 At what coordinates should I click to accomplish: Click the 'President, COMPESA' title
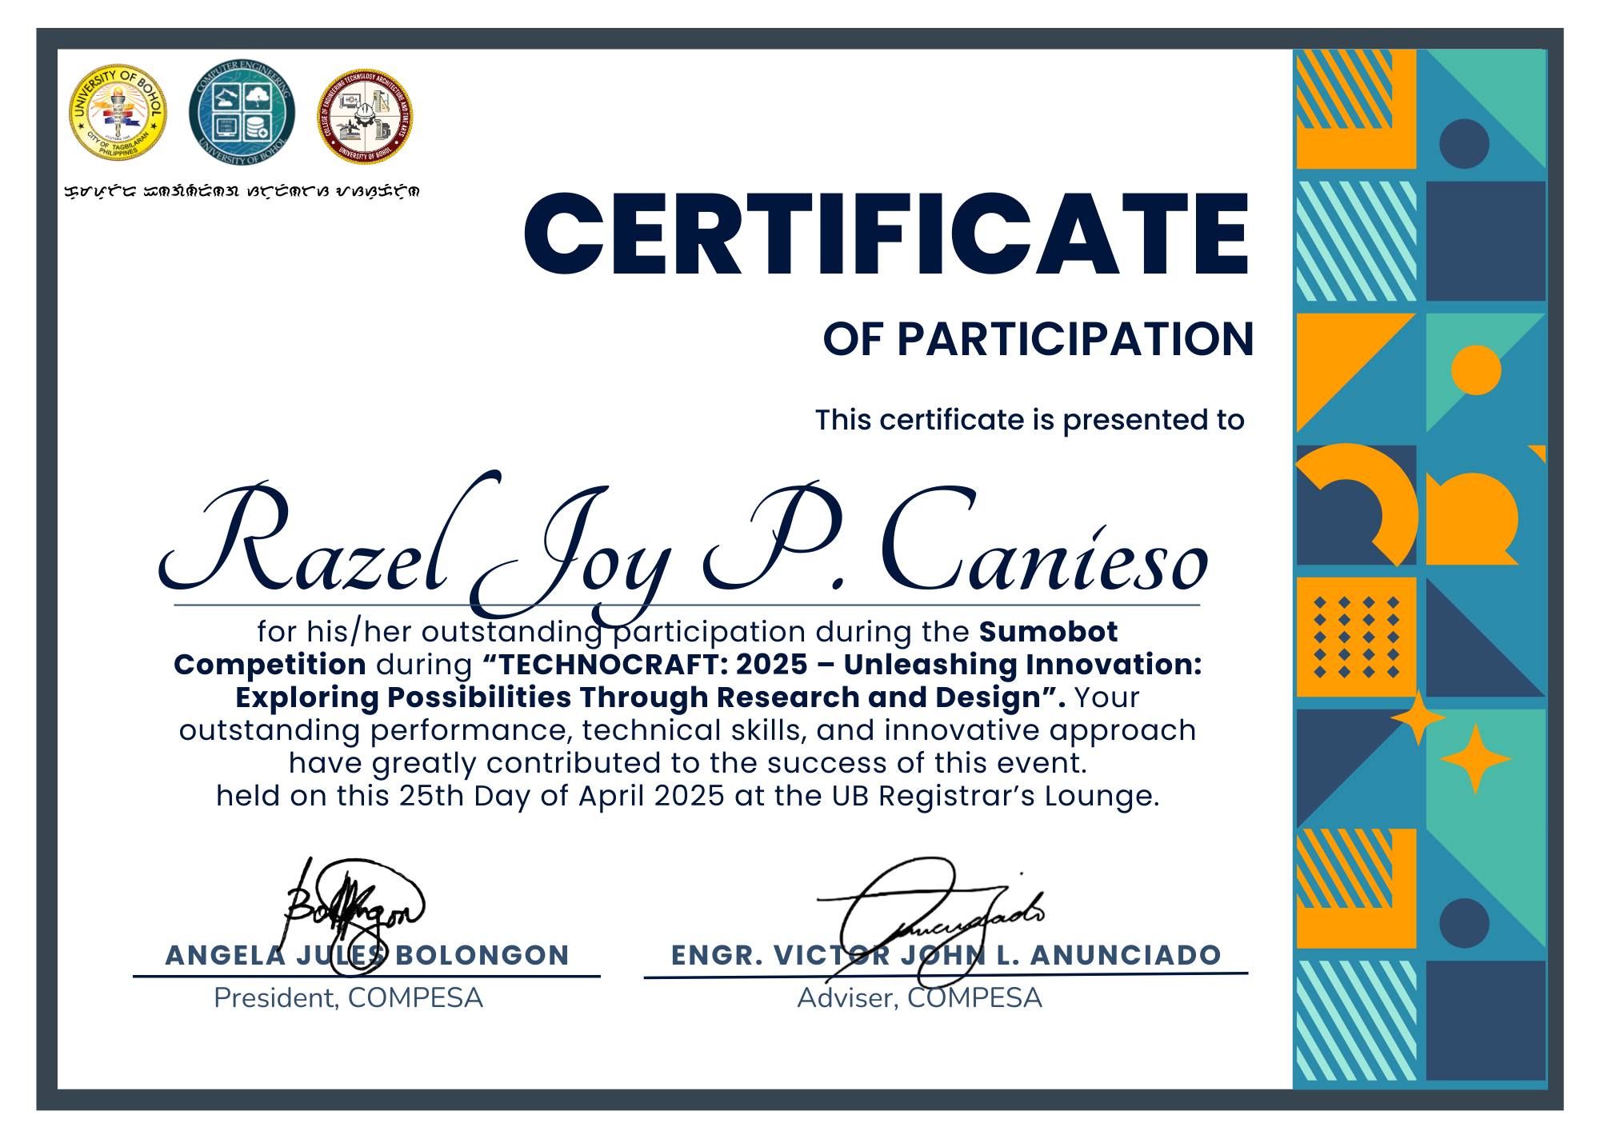pyautogui.click(x=348, y=997)
